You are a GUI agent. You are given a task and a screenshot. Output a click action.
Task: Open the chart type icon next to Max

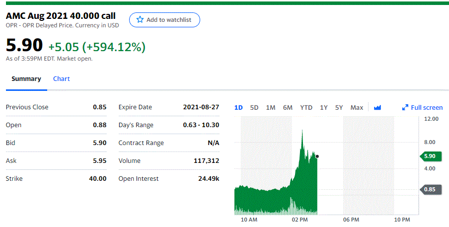coord(377,108)
